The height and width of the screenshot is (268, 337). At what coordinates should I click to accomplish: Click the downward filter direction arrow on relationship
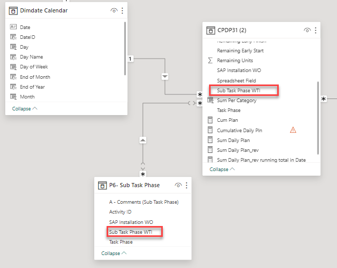pyautogui.click(x=165, y=77)
